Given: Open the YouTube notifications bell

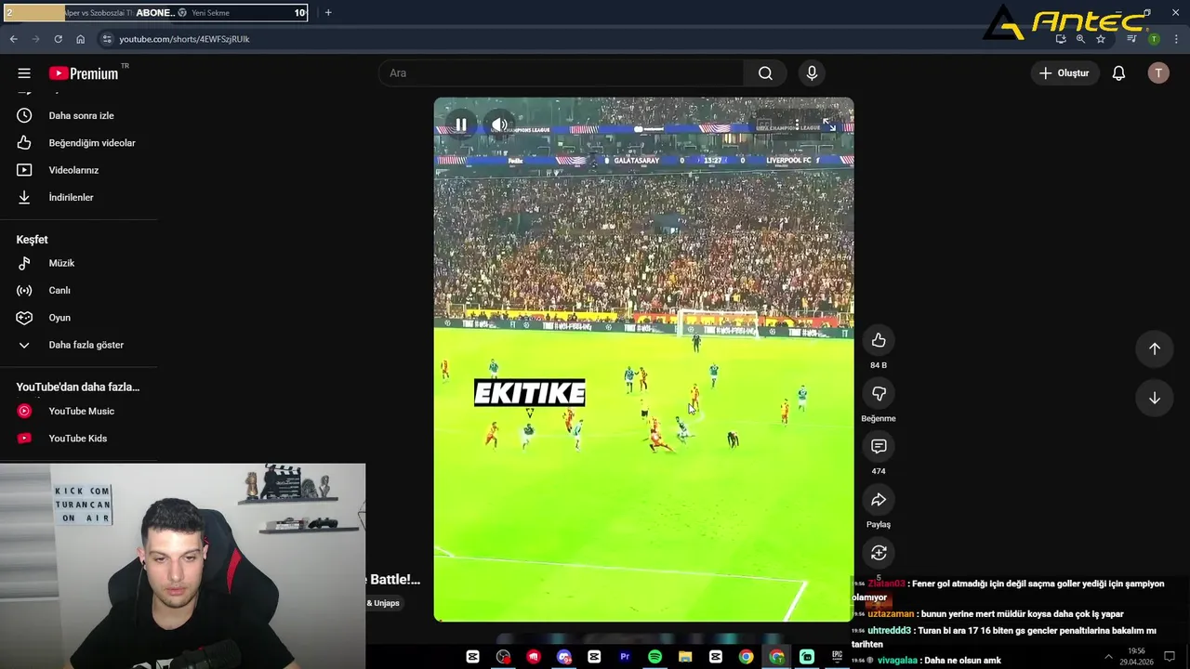Looking at the screenshot, I should [1118, 73].
